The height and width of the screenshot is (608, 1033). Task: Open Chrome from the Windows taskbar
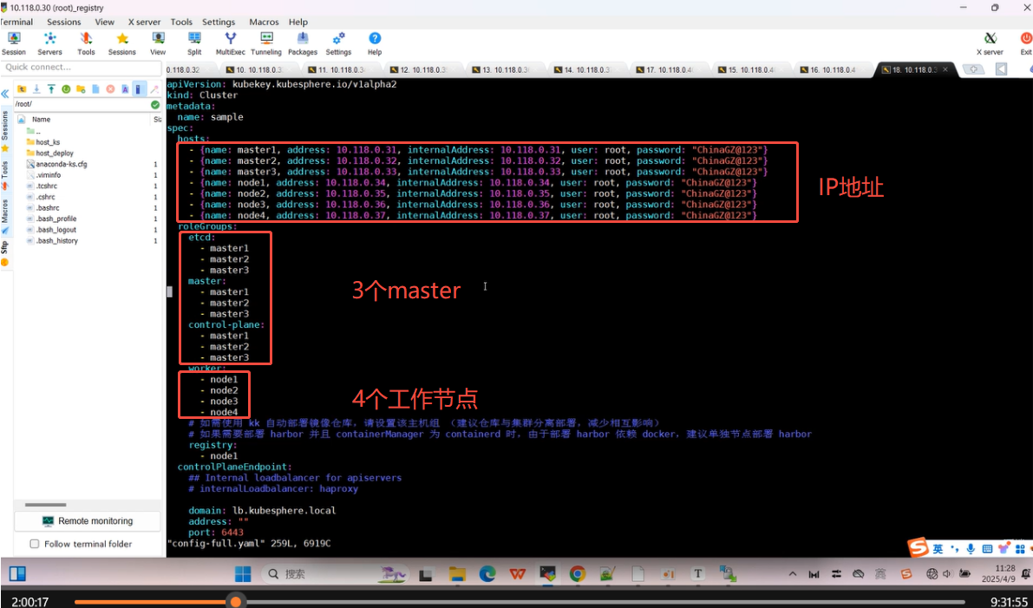[x=578, y=574]
